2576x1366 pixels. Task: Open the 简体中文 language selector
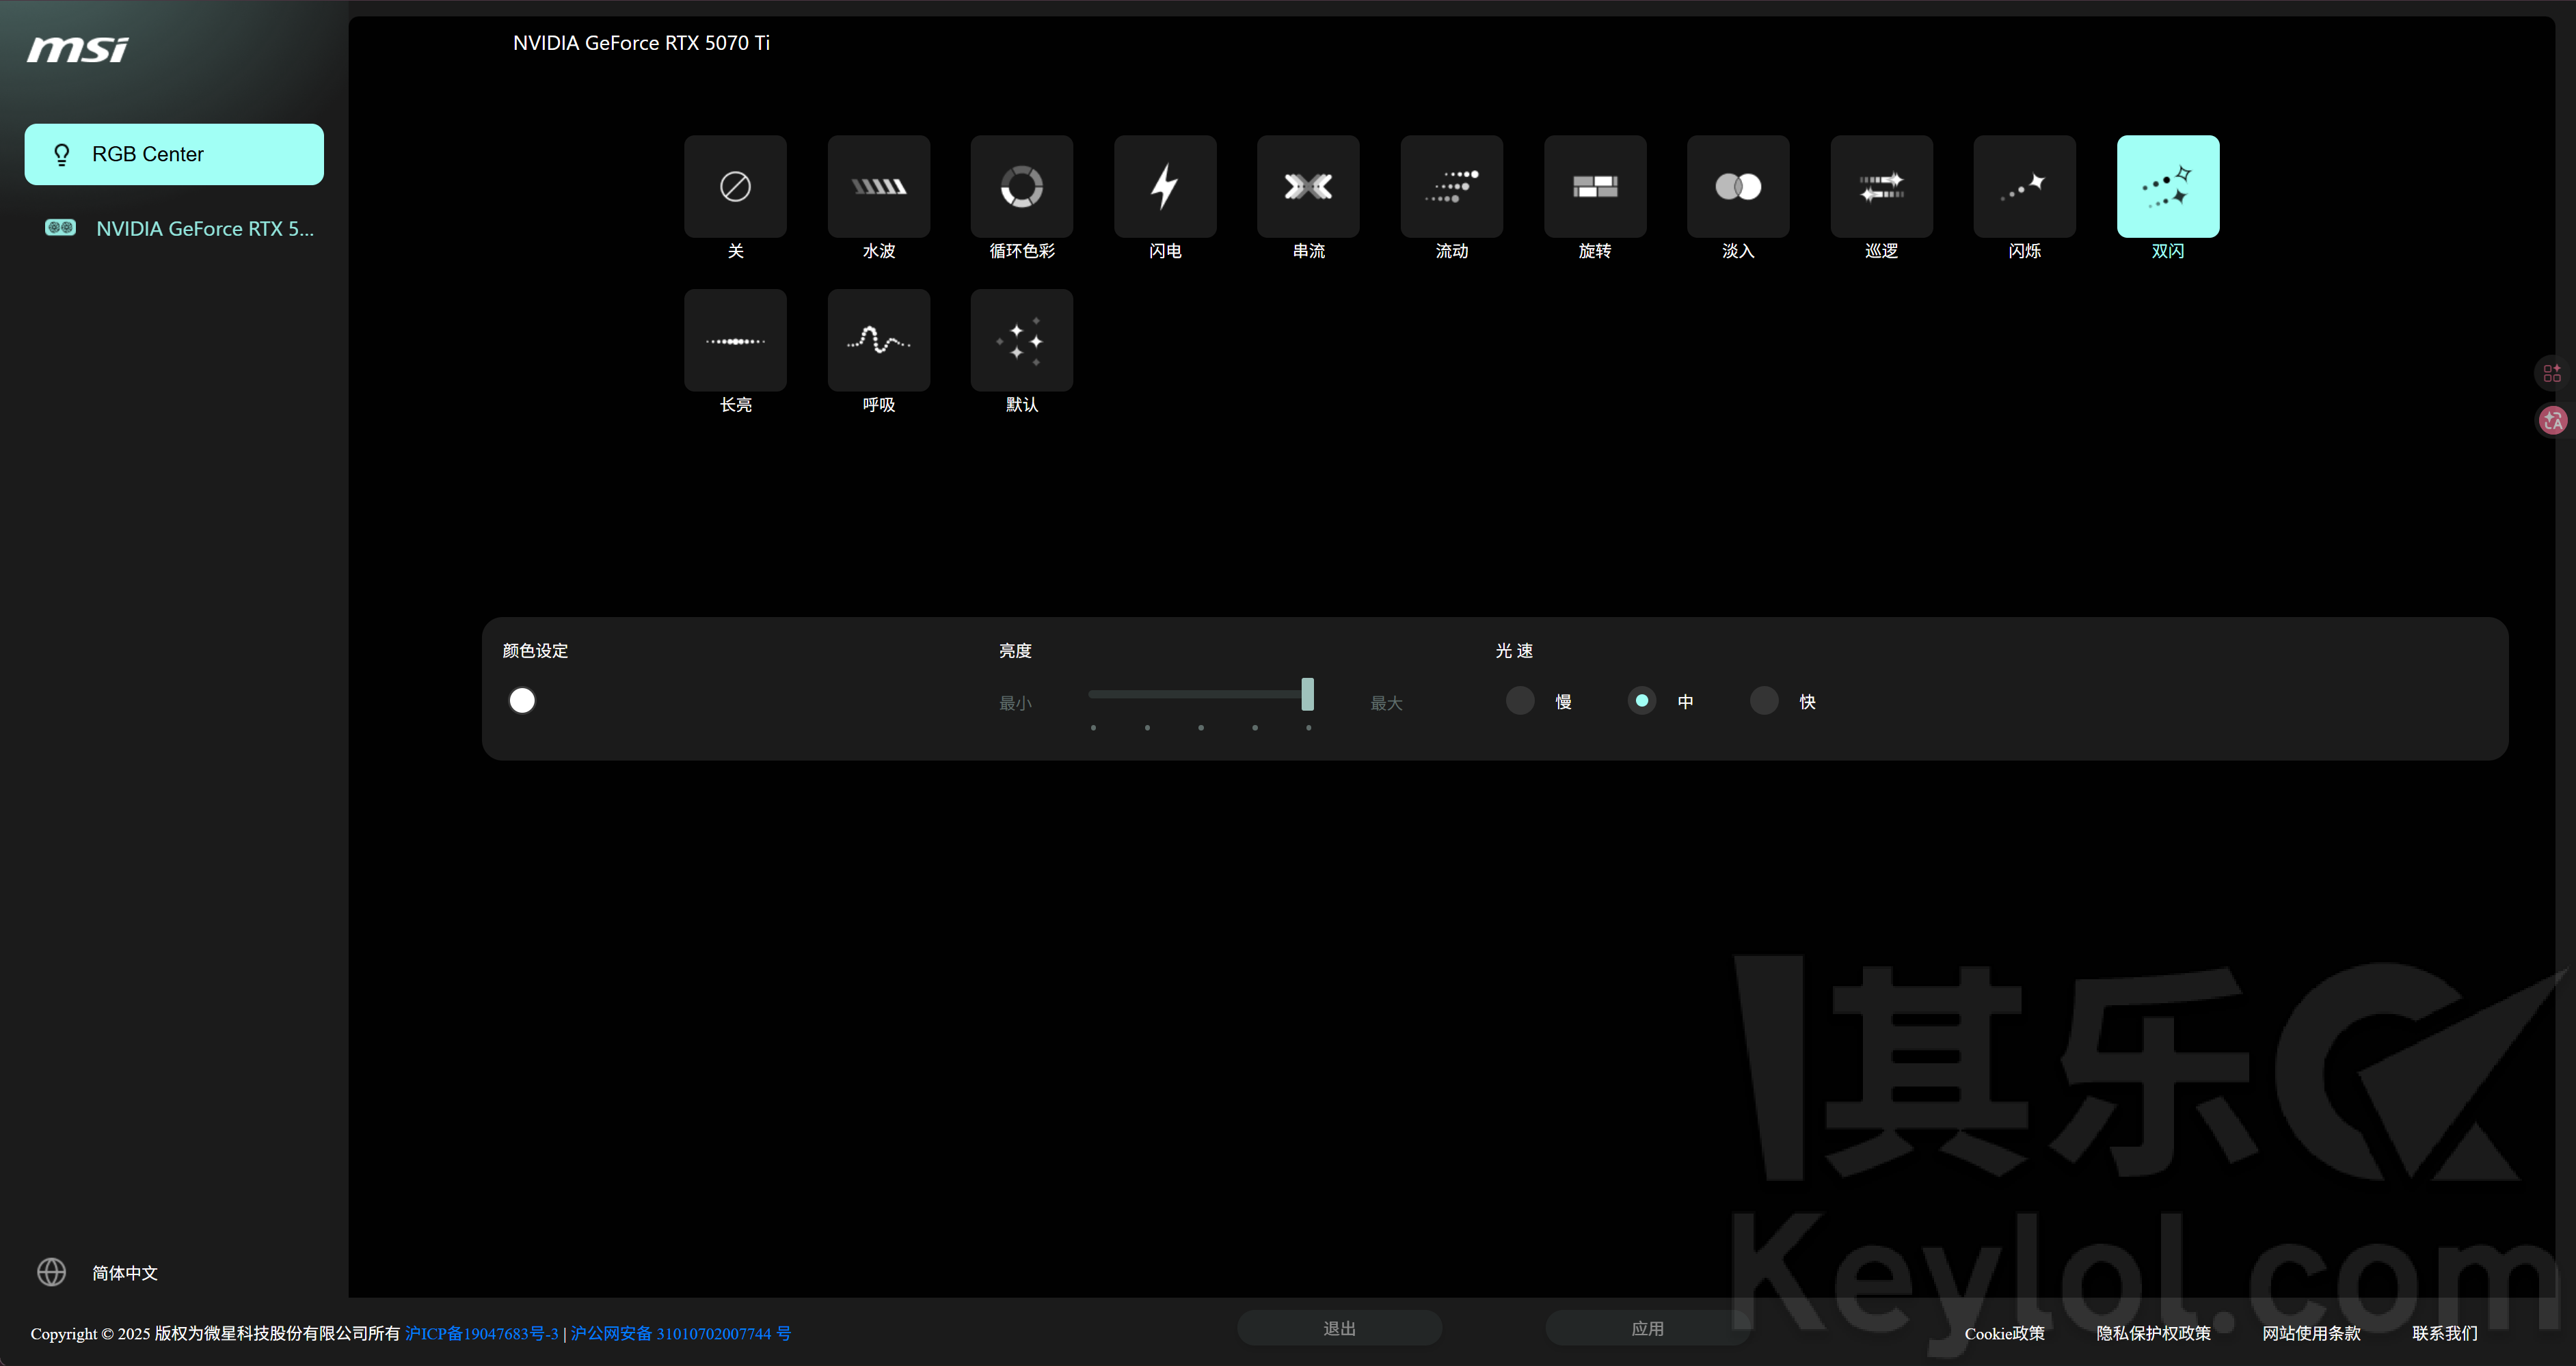click(x=124, y=1272)
